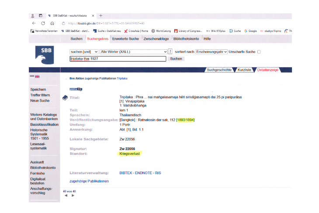The width and height of the screenshot is (319, 213).
Task: Export citation as BIBTEX
Action: click(x=125, y=173)
